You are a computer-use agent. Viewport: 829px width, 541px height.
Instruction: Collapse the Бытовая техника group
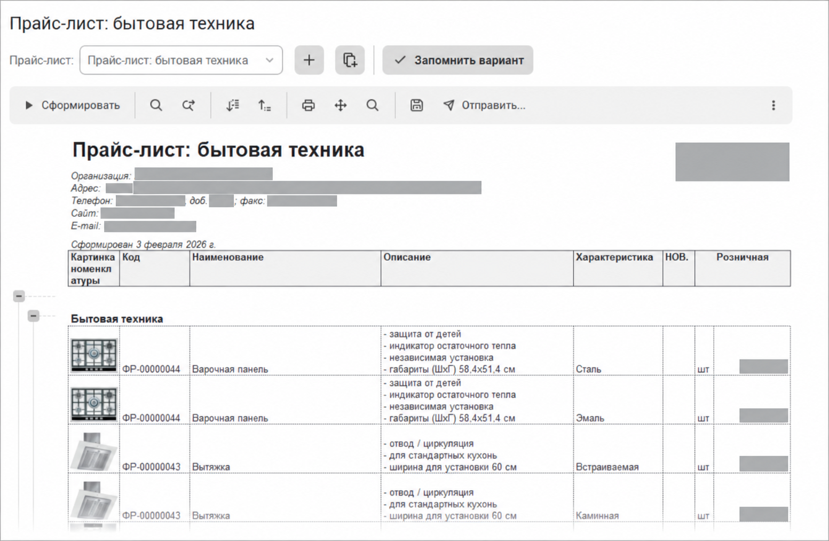34,316
